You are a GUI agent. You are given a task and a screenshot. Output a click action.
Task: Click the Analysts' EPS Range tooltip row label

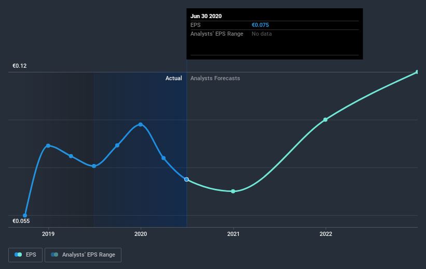pyautogui.click(x=217, y=34)
